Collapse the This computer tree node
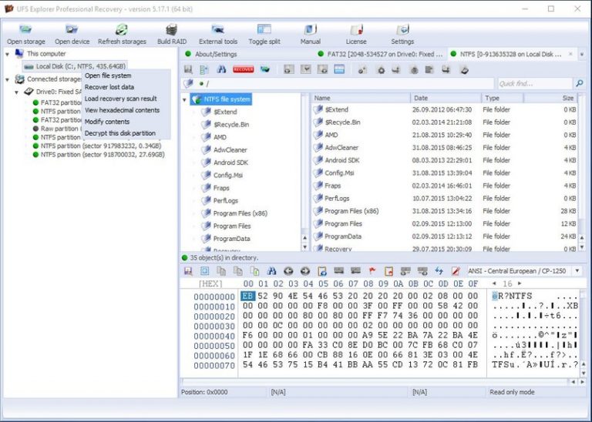 (x=7, y=55)
